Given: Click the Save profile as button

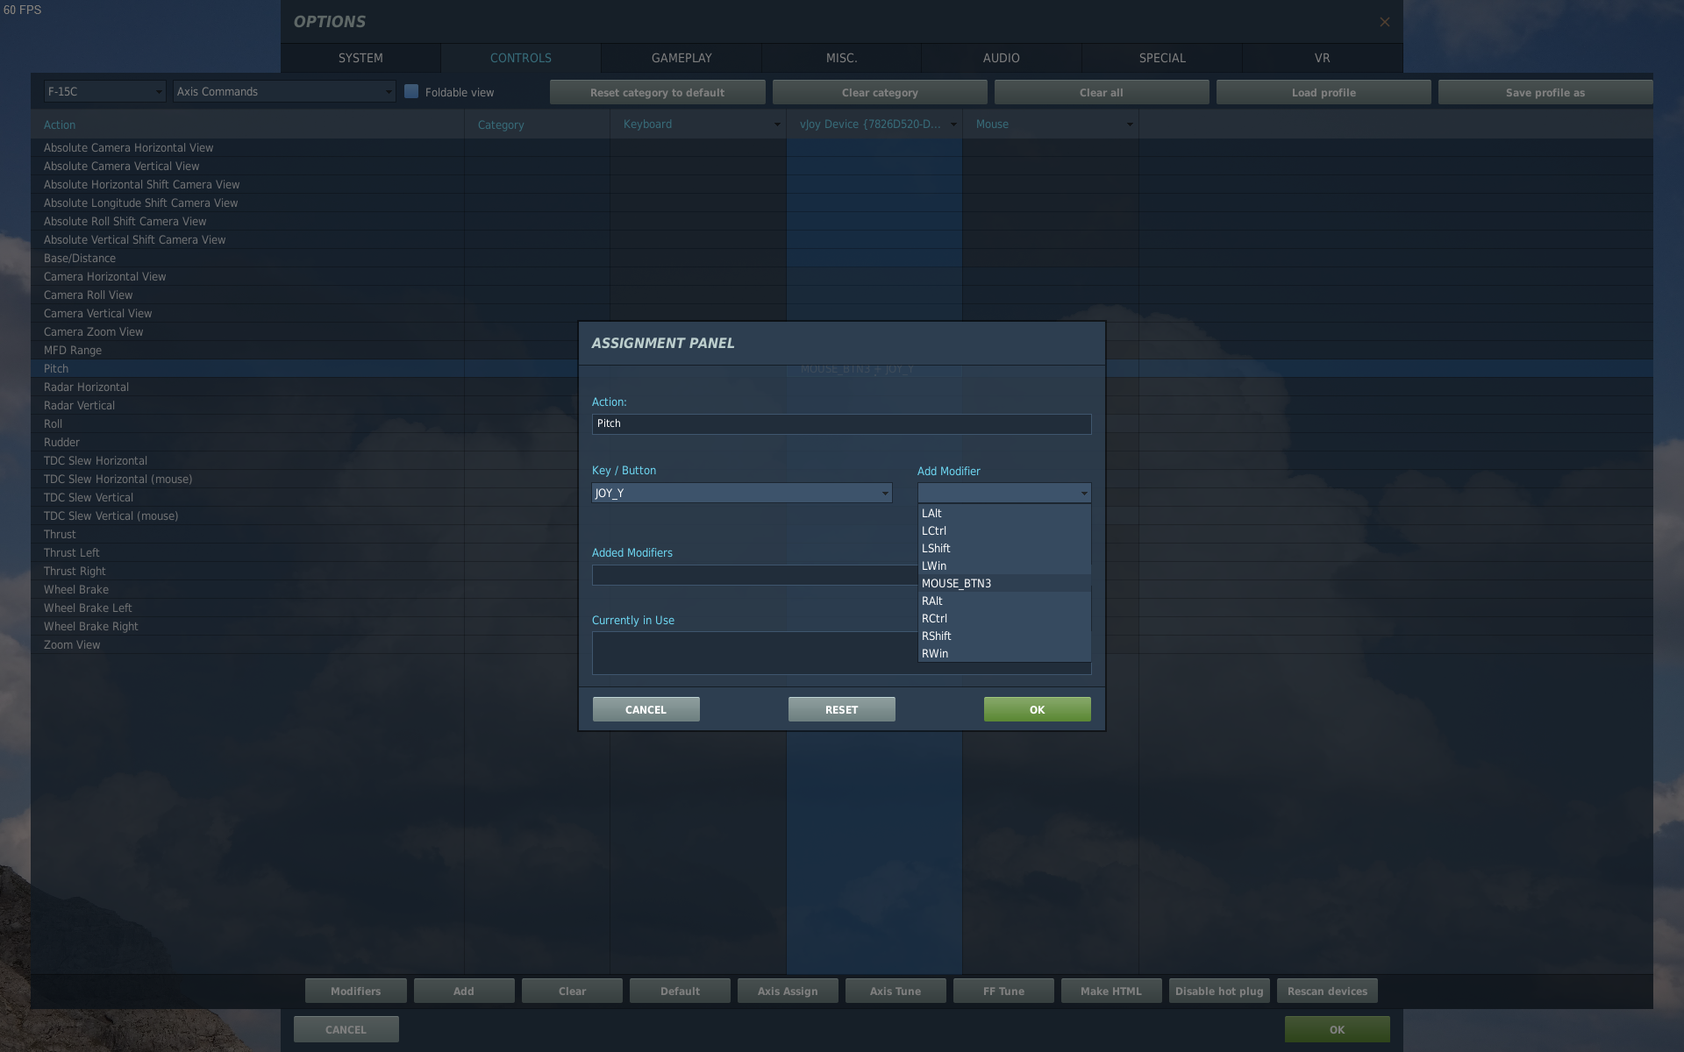Looking at the screenshot, I should pyautogui.click(x=1545, y=92).
